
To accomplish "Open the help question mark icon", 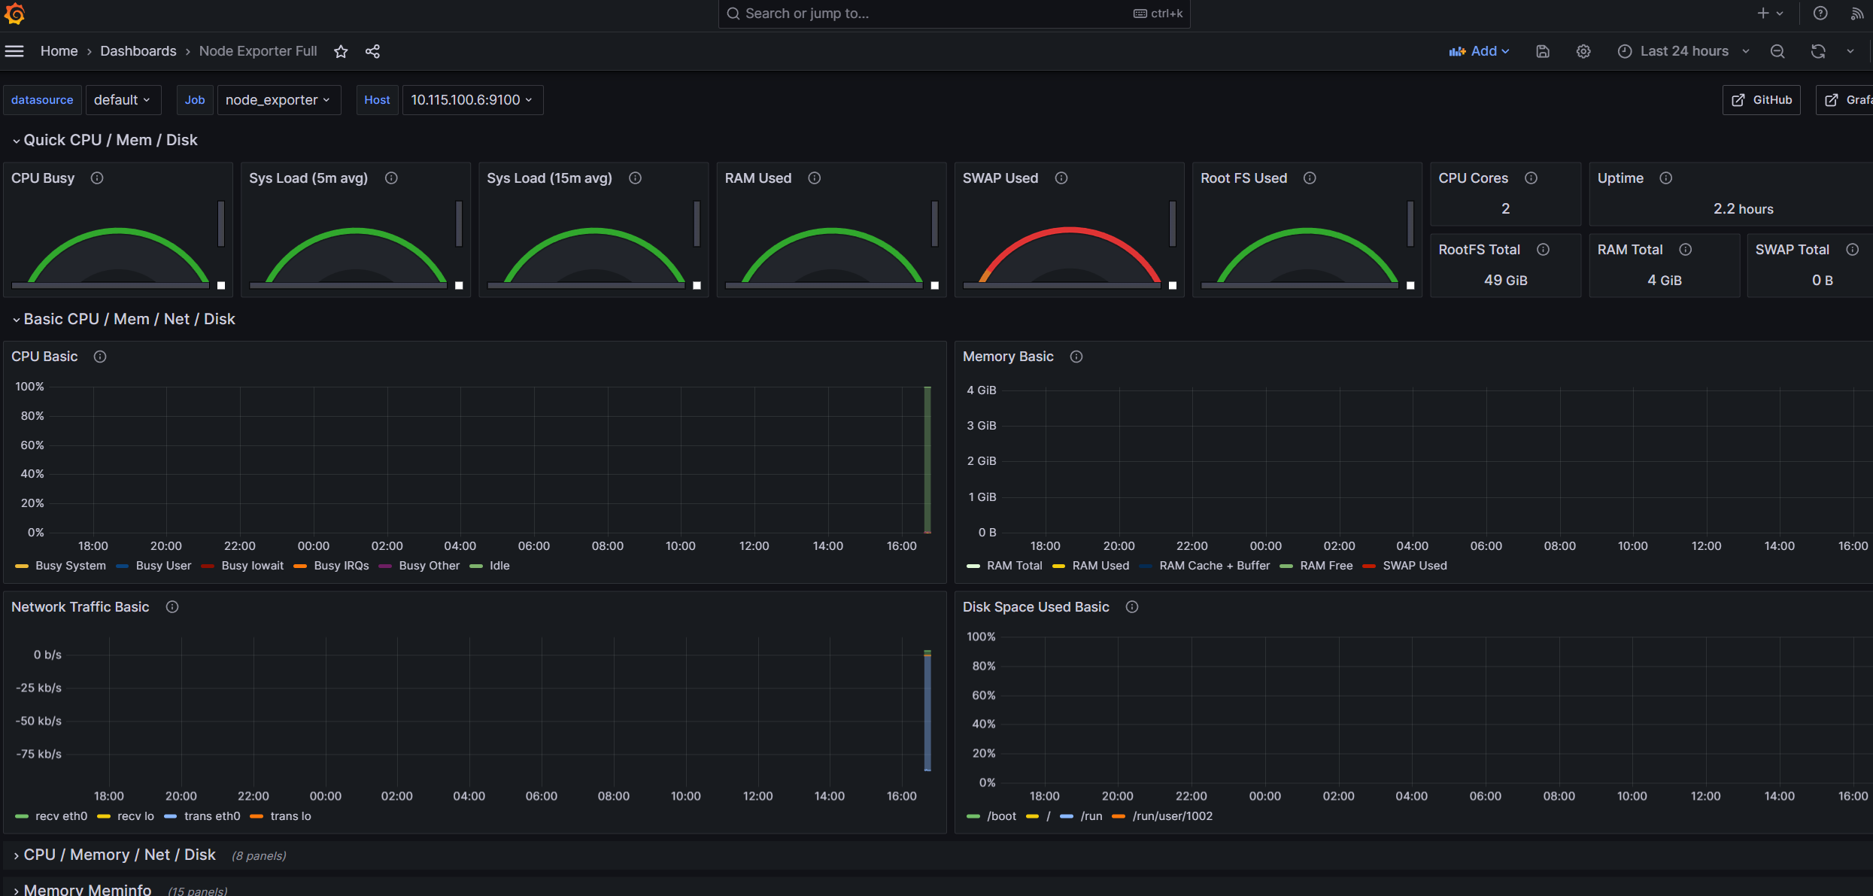I will [1820, 14].
